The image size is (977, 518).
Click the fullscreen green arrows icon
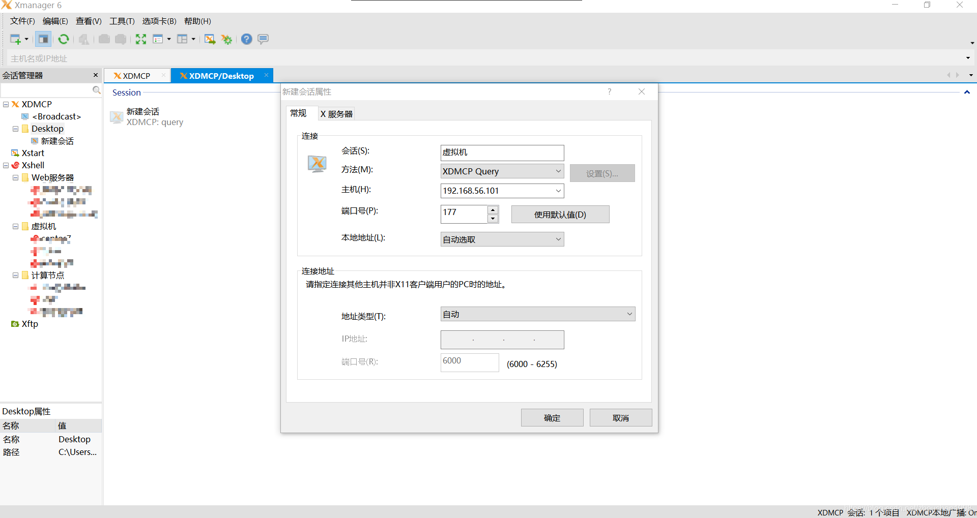141,39
